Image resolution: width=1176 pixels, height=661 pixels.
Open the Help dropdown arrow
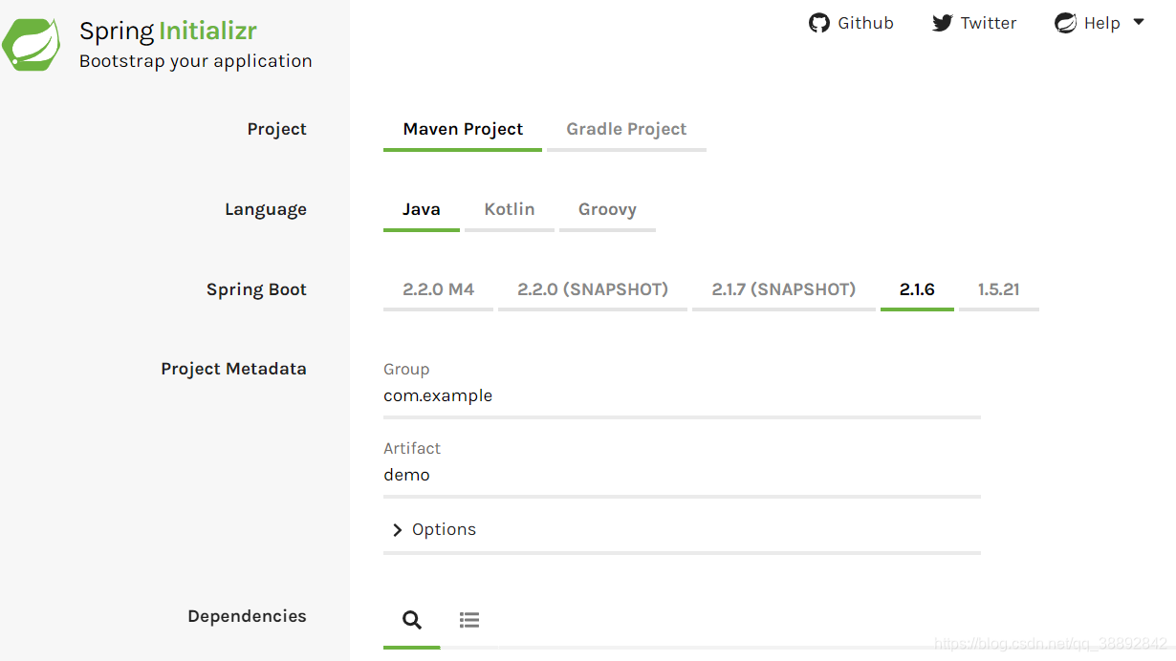coord(1138,22)
